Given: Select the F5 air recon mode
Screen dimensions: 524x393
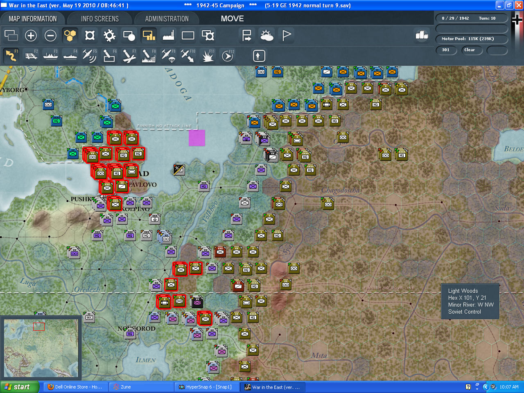Looking at the screenshot, I should coord(90,56).
